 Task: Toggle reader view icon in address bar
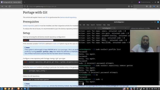(129, 6)
